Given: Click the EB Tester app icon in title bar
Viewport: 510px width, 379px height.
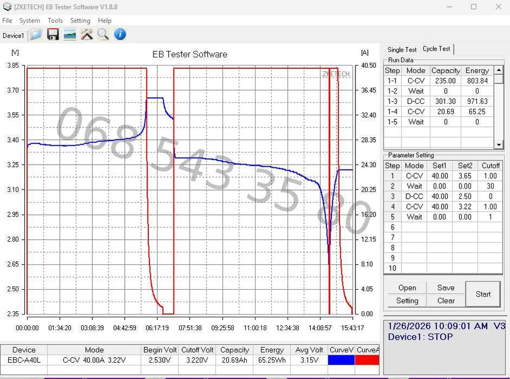Looking at the screenshot, I should pyautogui.click(x=7, y=6).
